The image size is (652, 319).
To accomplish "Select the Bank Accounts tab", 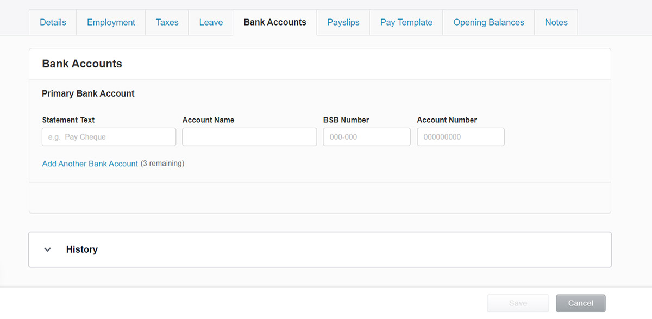I will (275, 22).
